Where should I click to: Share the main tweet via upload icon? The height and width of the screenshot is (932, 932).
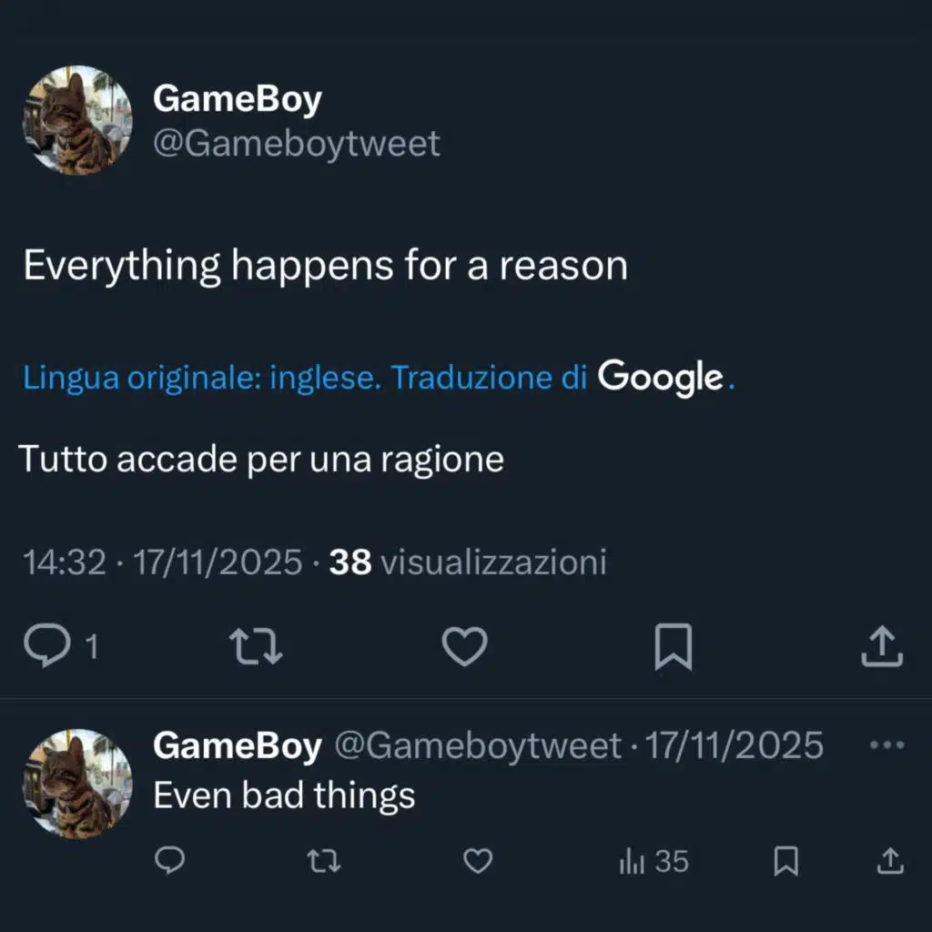[x=882, y=645]
